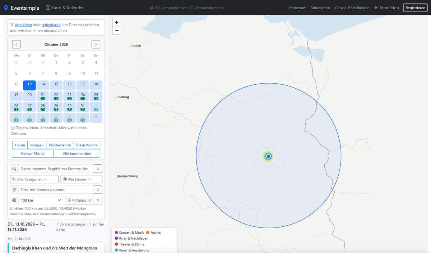Click the Orte location input field

pyautogui.click(x=56, y=189)
